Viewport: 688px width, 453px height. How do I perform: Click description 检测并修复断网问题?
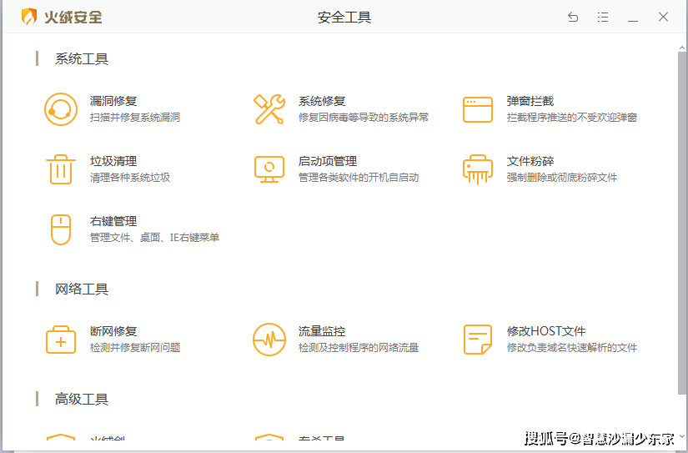click(x=135, y=348)
